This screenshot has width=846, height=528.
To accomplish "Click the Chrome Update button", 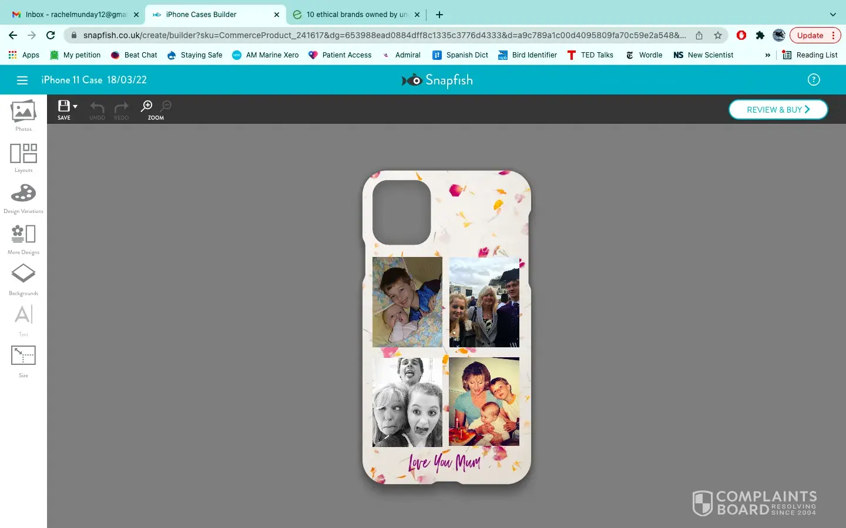I will click(x=815, y=35).
